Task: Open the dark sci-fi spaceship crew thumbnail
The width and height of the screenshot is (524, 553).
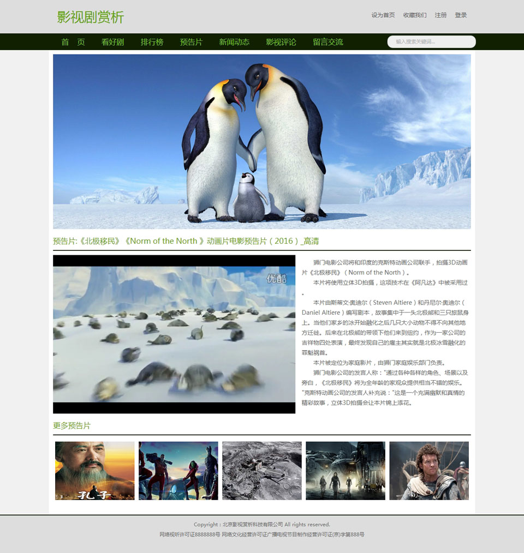Action: pos(346,471)
